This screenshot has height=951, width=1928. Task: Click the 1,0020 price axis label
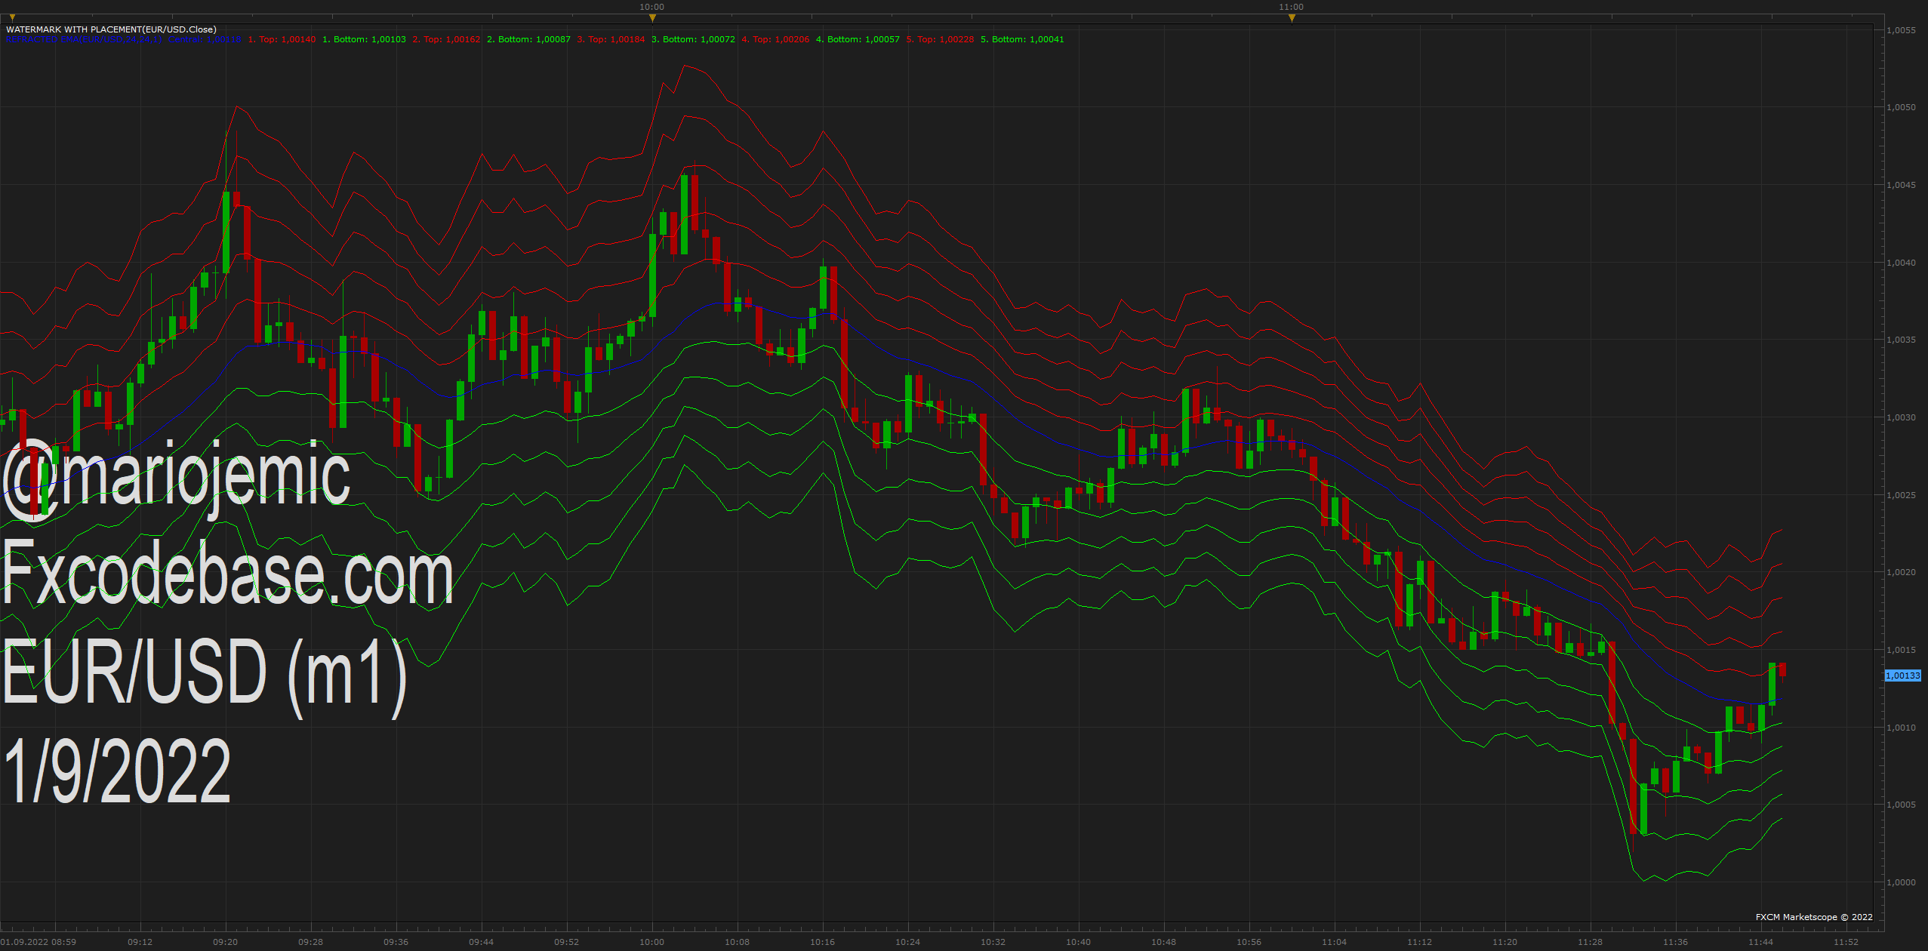1901,572
